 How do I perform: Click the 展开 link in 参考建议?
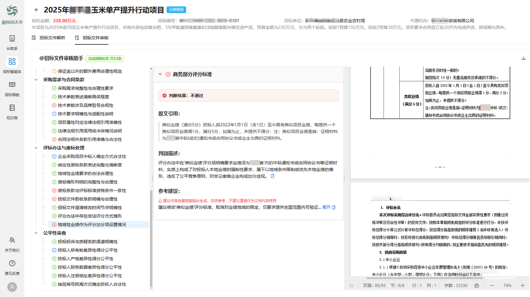326,207
